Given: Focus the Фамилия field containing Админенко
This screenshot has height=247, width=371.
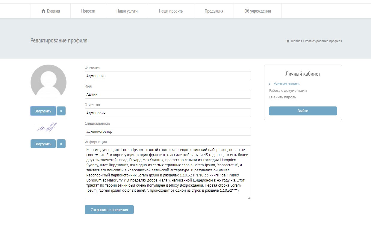Looking at the screenshot, I should 168,76.
